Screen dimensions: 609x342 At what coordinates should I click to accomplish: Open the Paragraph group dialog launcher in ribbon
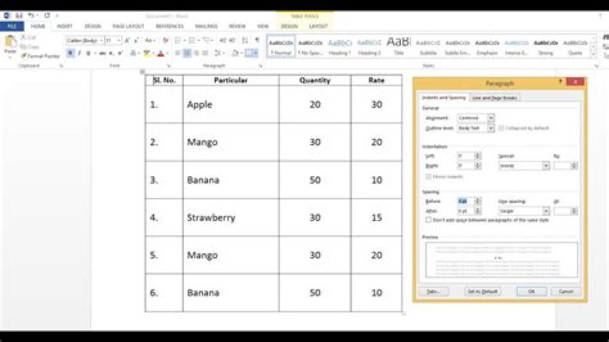pos(261,66)
